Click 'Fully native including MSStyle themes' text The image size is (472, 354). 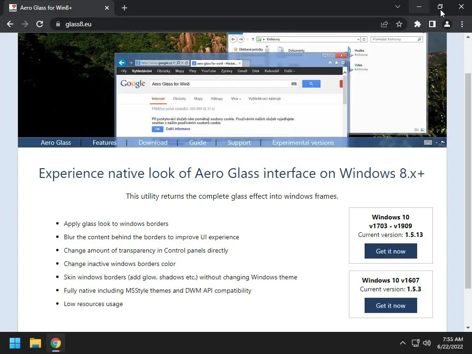click(x=158, y=290)
